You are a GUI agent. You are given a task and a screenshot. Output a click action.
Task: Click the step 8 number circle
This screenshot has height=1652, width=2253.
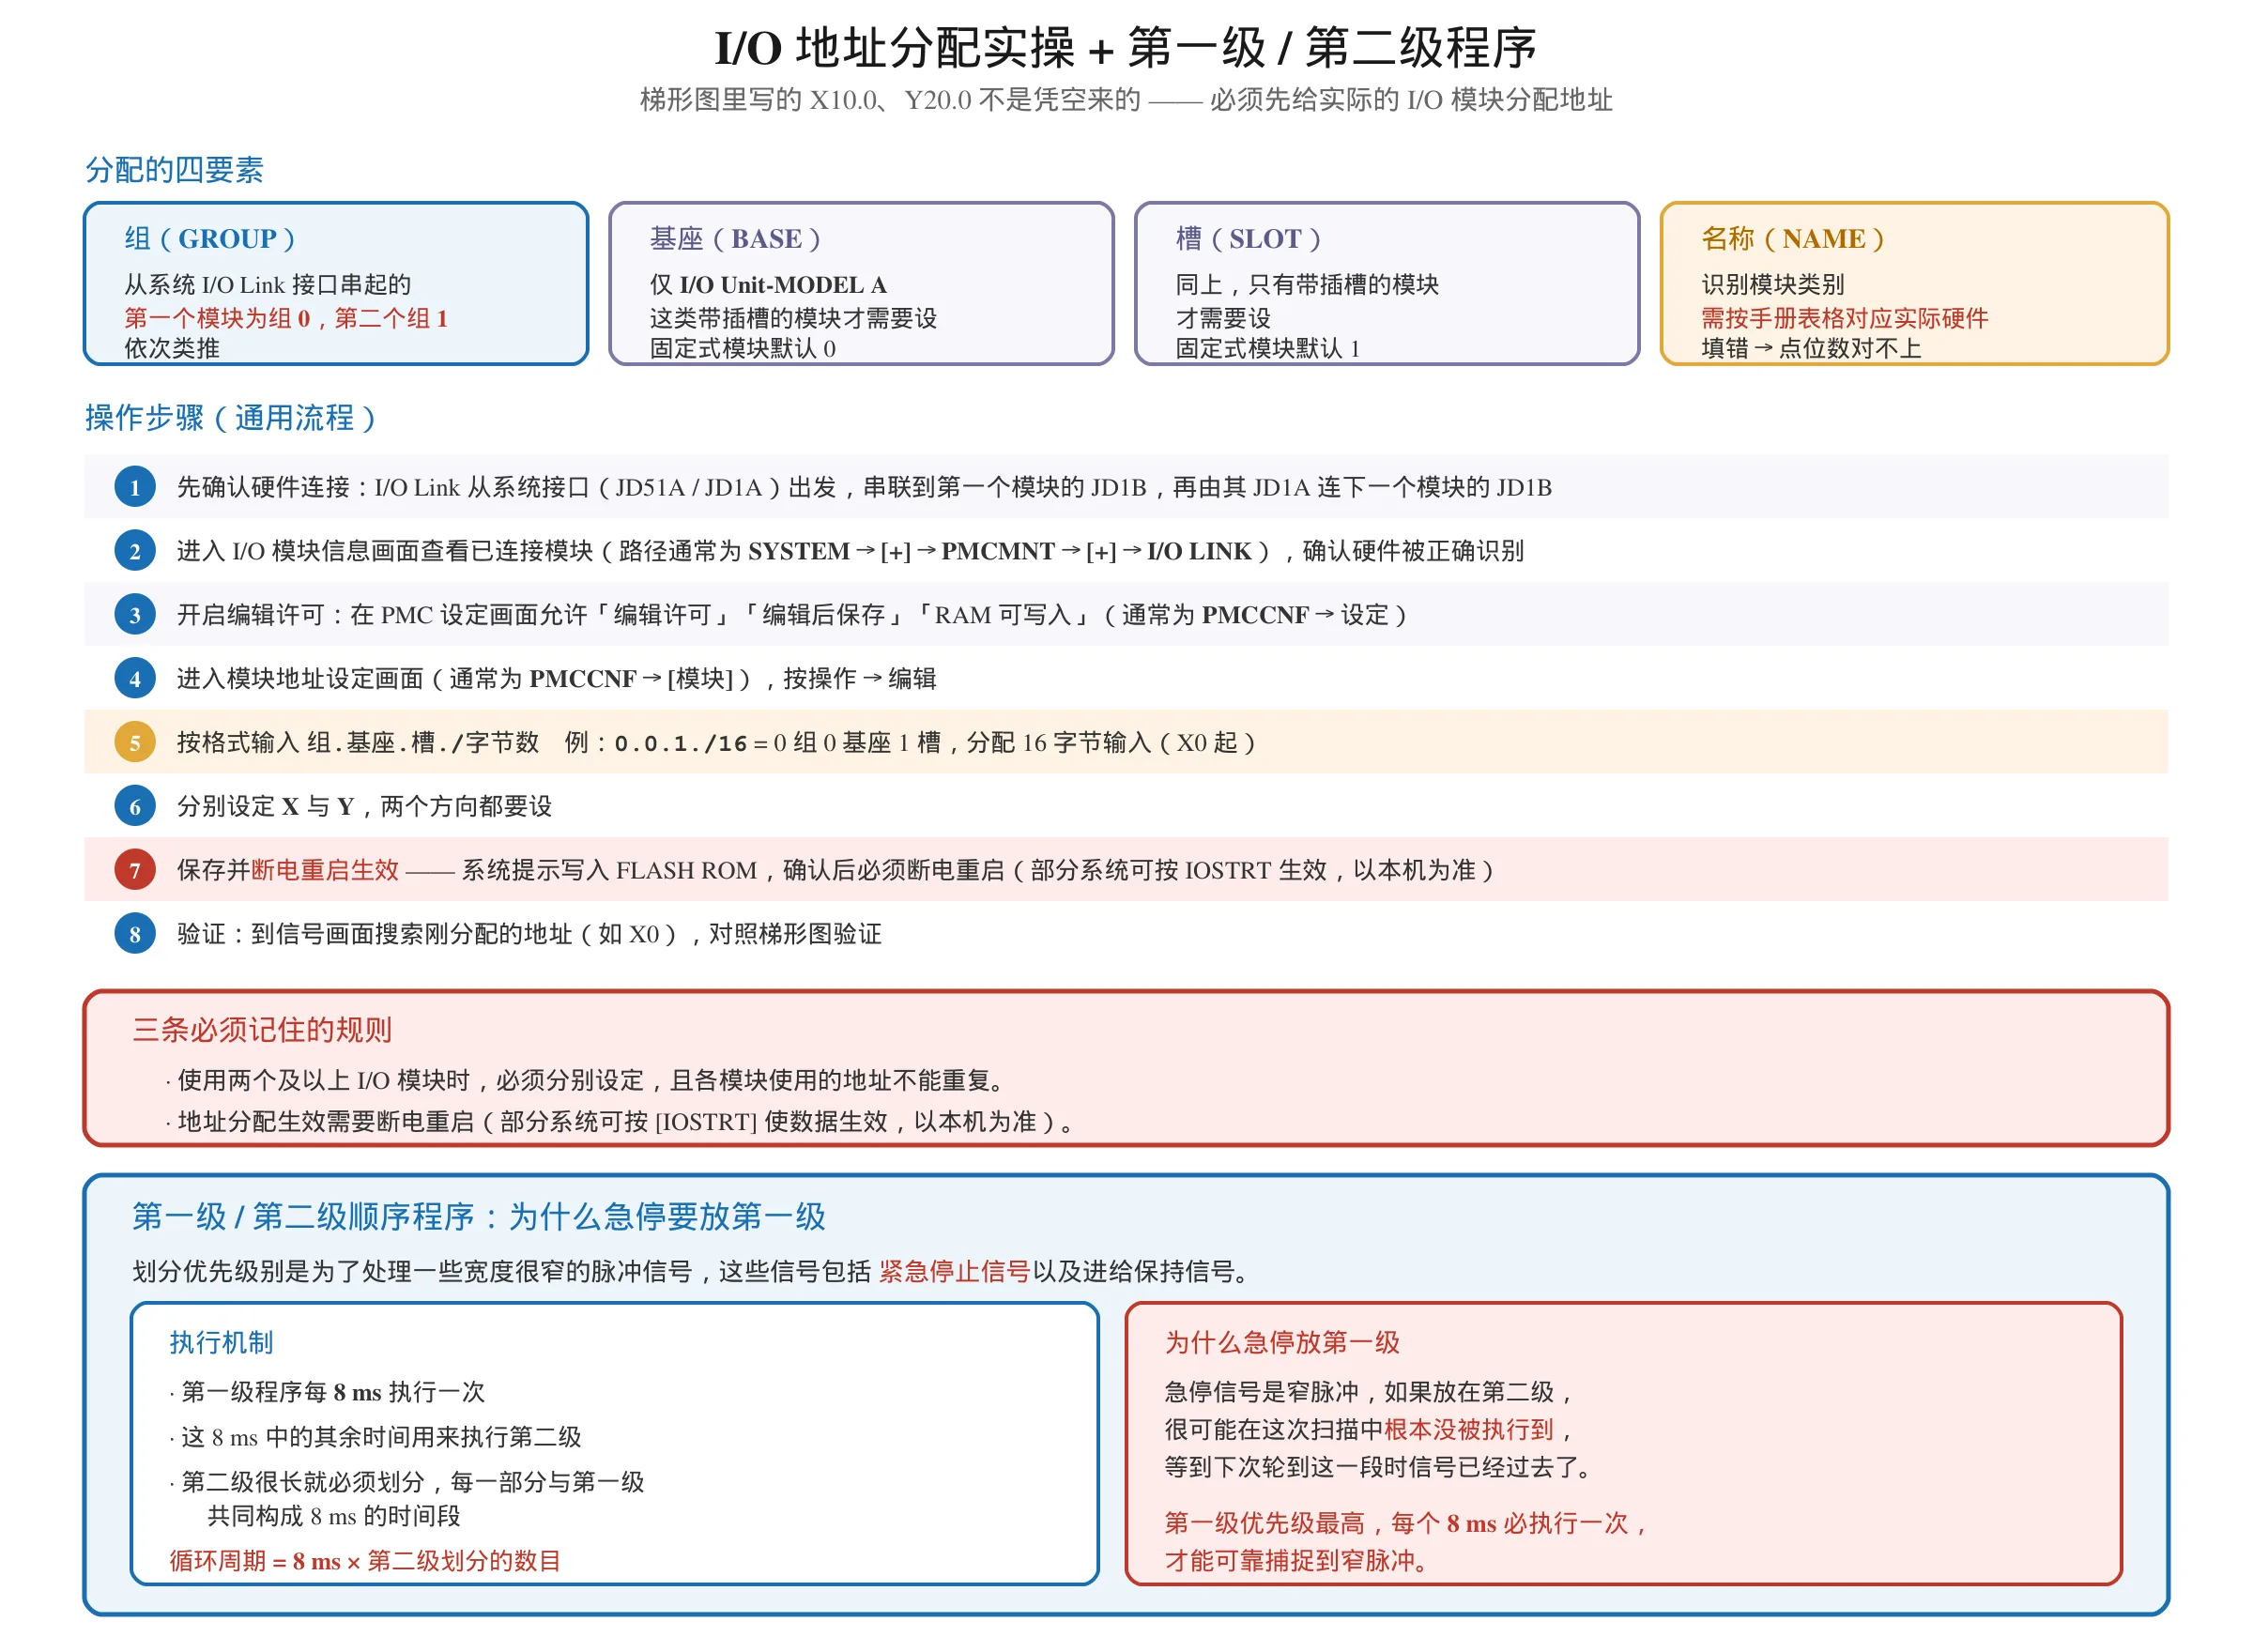135,935
